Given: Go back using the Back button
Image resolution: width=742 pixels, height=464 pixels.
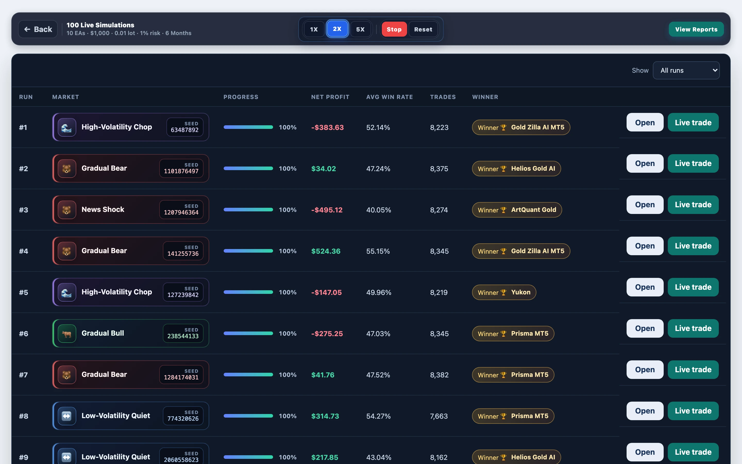Looking at the screenshot, I should [38, 29].
